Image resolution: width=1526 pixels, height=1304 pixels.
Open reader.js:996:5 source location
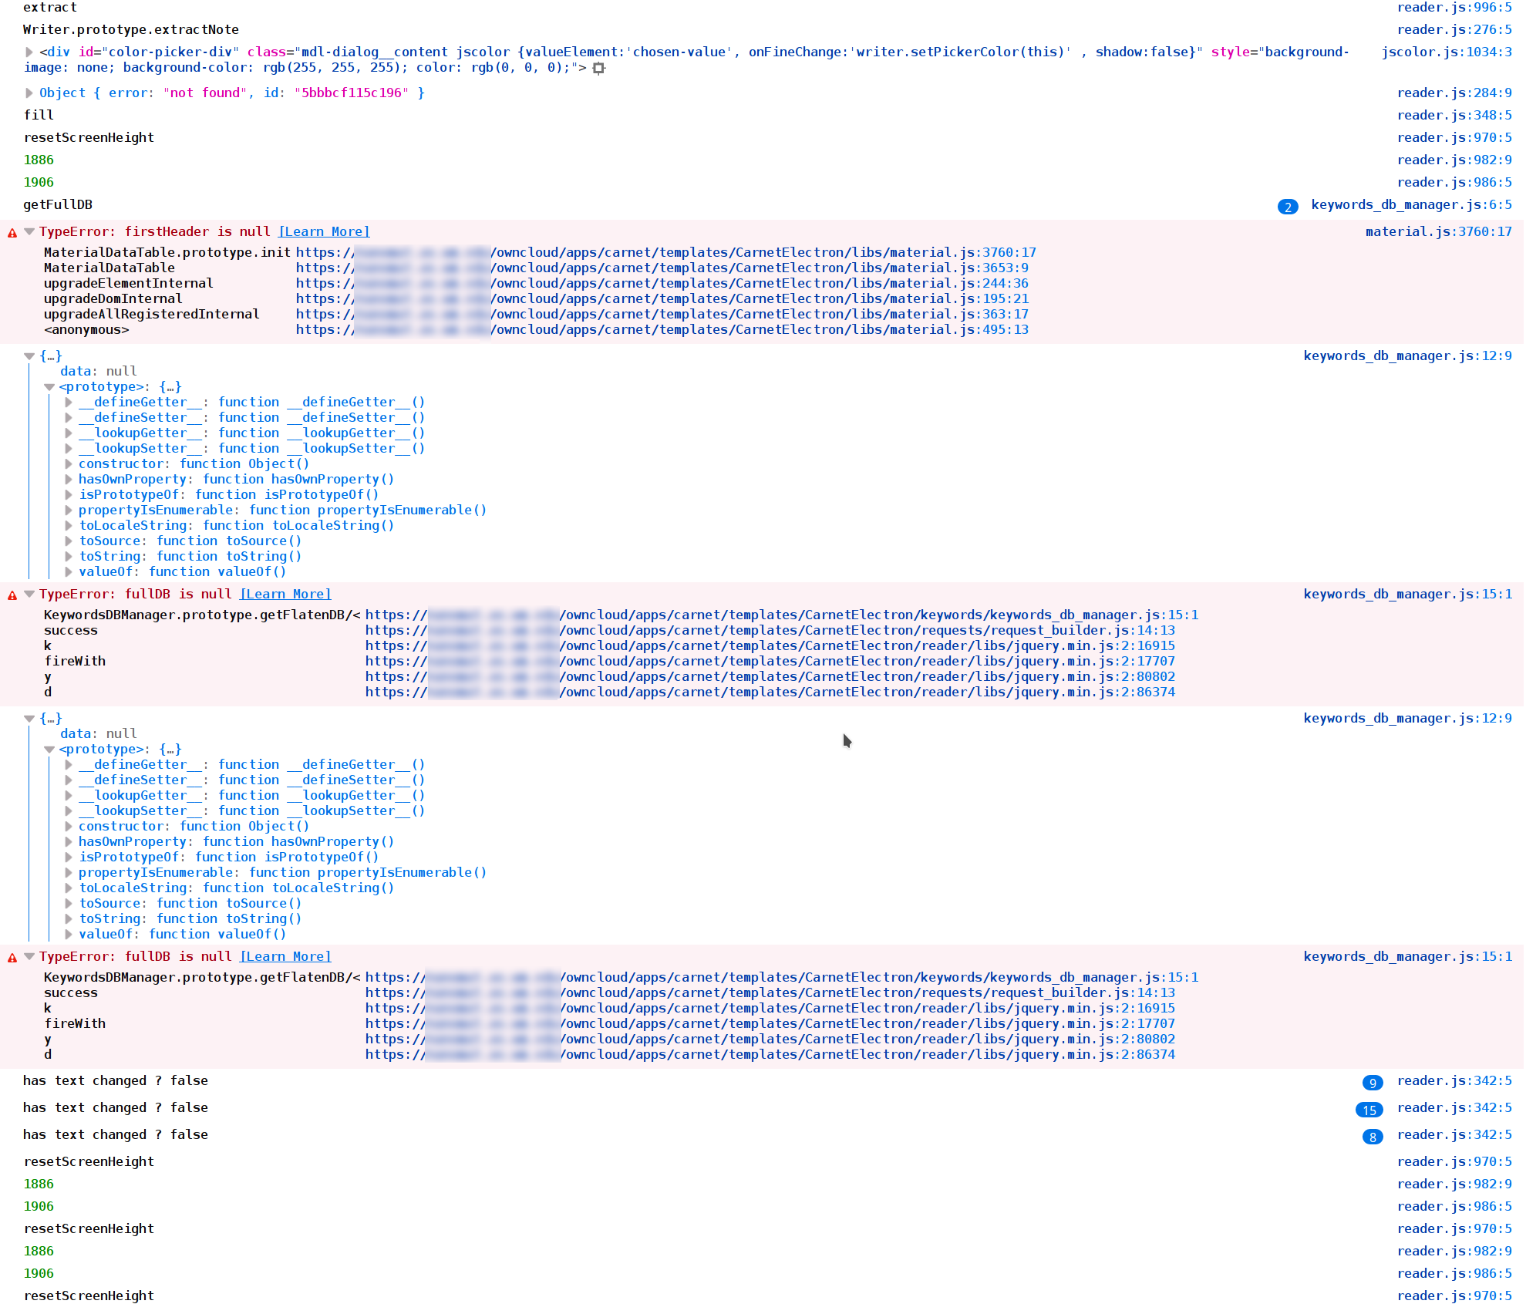(x=1454, y=7)
